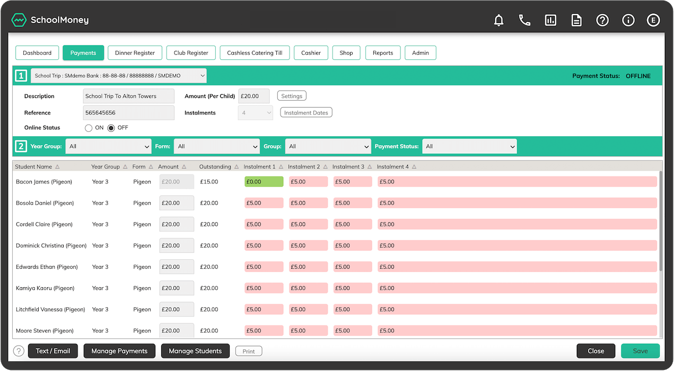The height and width of the screenshot is (371, 674).
Task: Click the Close button
Action: 596,351
